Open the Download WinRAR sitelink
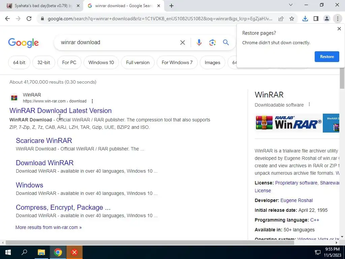This screenshot has width=345, height=259. tap(45, 163)
